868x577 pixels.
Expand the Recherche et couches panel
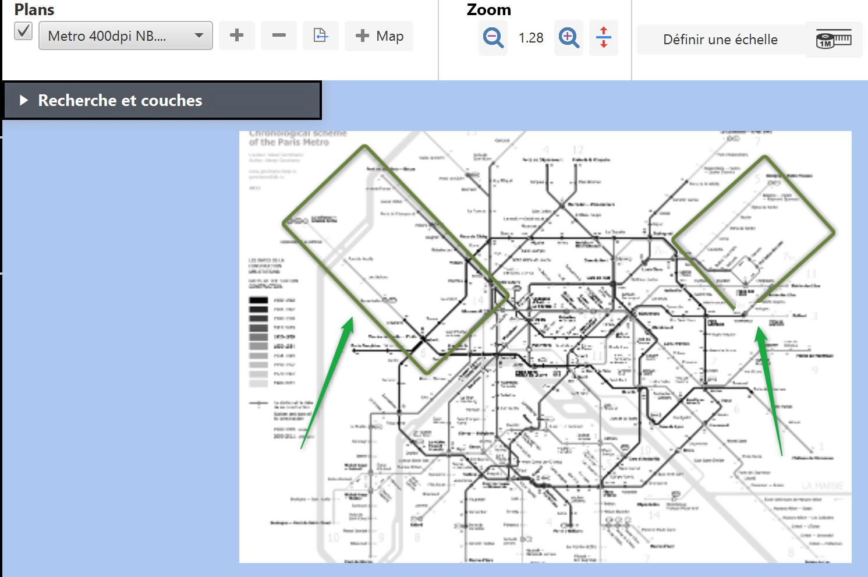162,100
